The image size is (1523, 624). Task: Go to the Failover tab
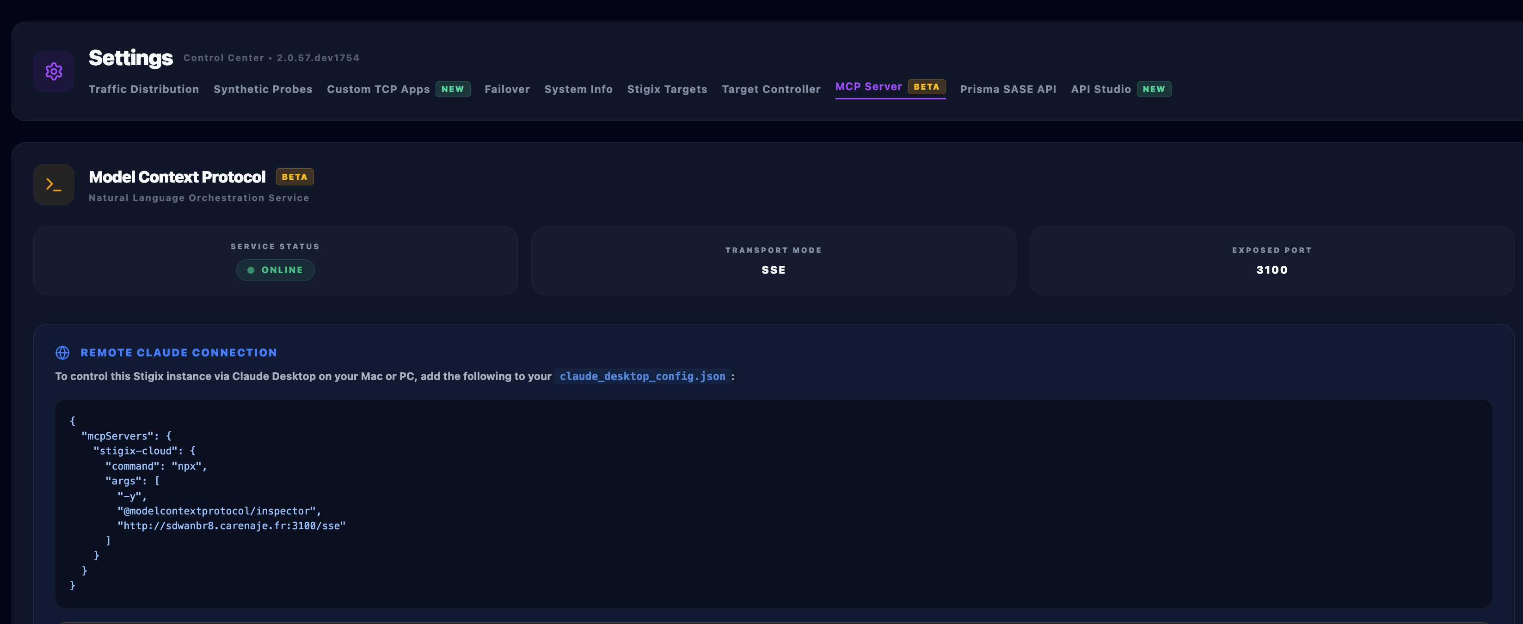[x=507, y=89]
